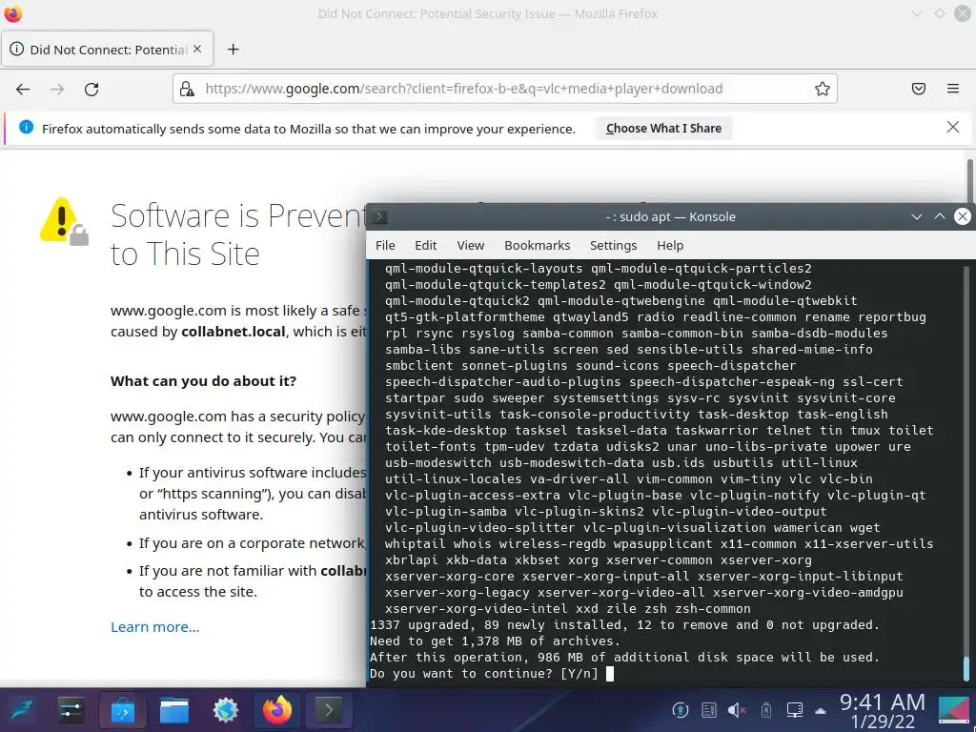Click the muted volume tray icon

737,709
